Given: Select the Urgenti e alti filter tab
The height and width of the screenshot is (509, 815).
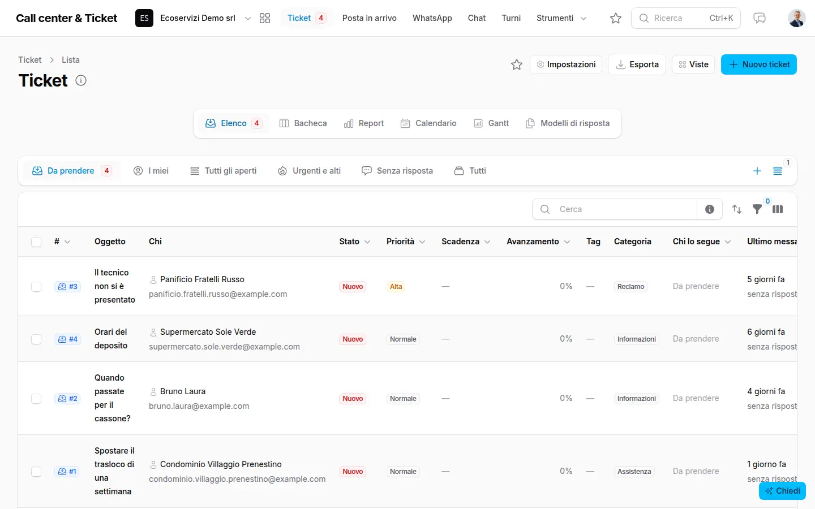Looking at the screenshot, I should [x=309, y=171].
